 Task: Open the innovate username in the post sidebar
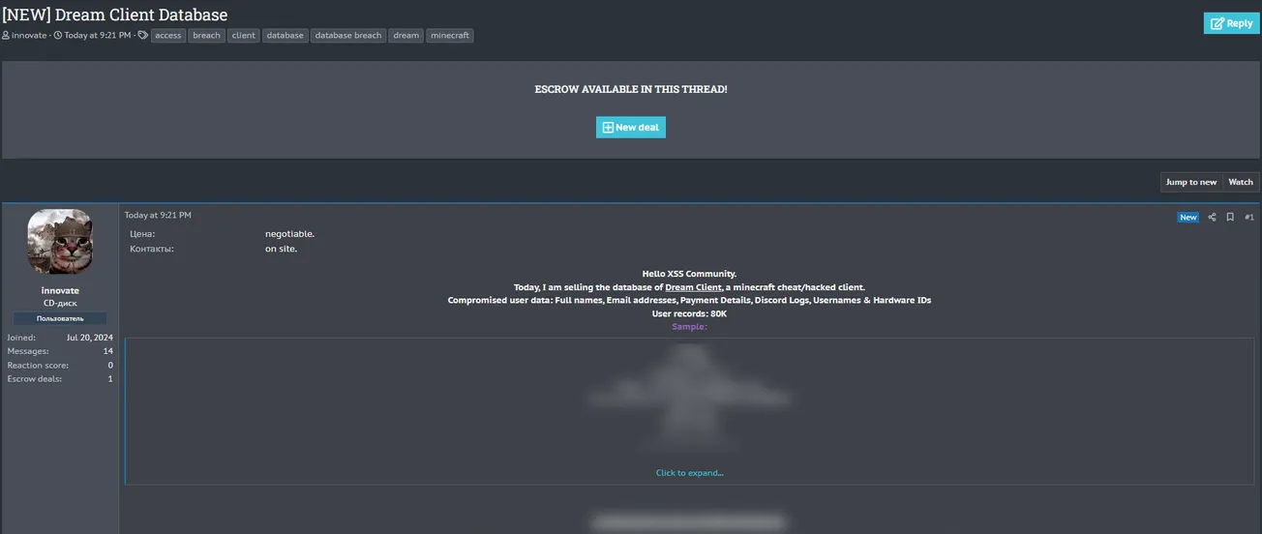click(x=60, y=290)
